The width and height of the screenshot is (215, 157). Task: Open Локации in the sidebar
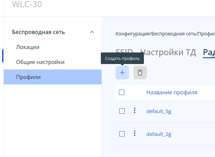coord(28,47)
